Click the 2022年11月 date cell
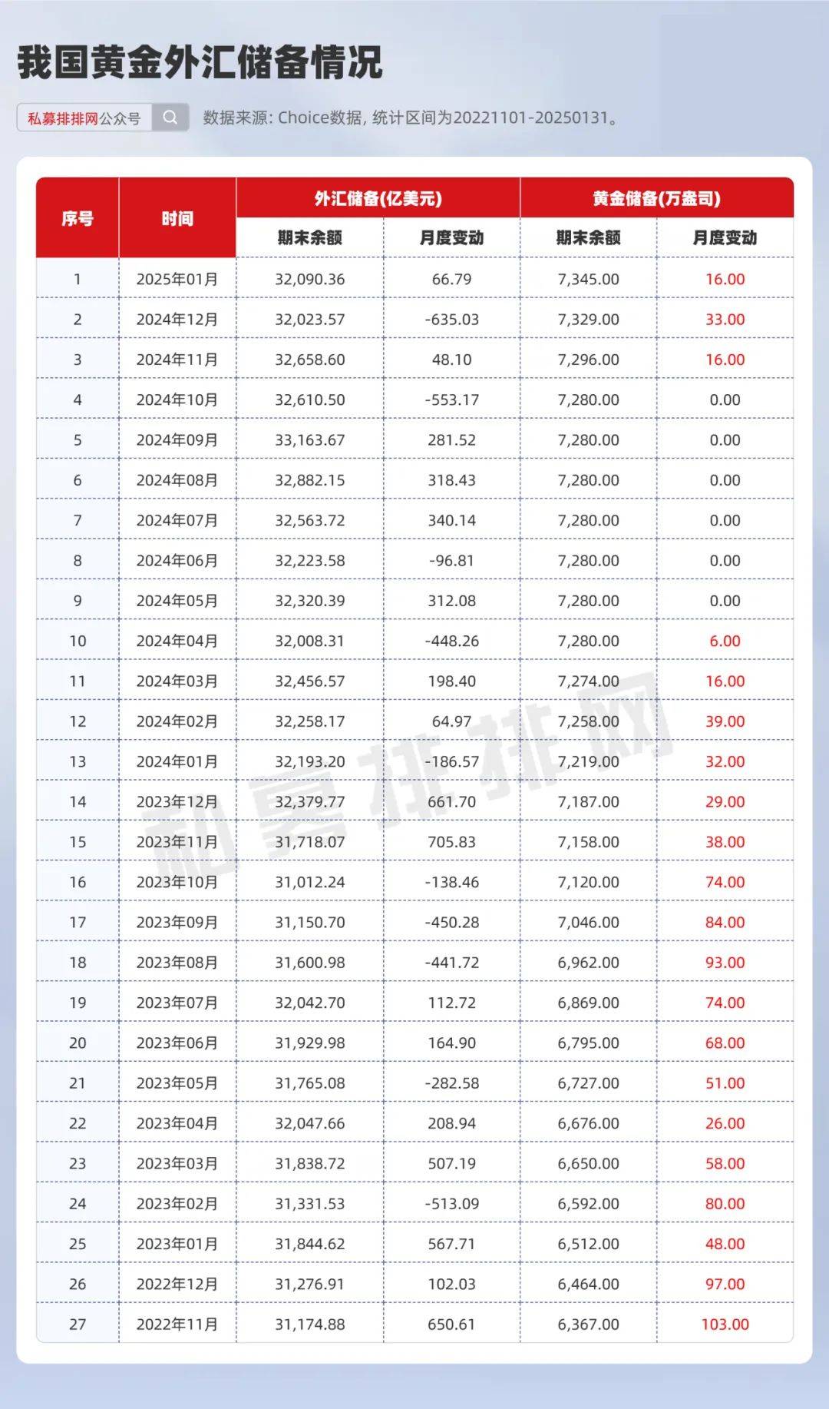 tap(177, 1324)
